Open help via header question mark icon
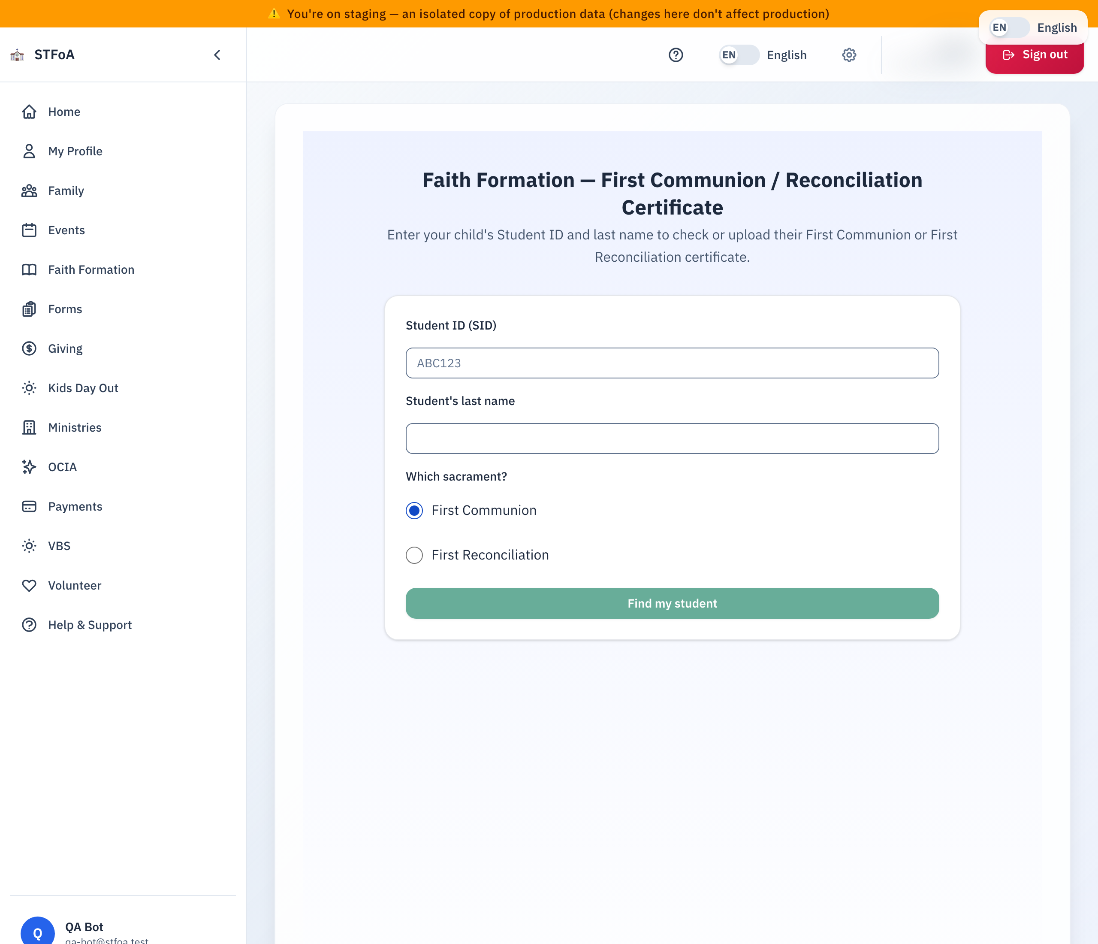This screenshot has width=1098, height=944. (x=676, y=55)
